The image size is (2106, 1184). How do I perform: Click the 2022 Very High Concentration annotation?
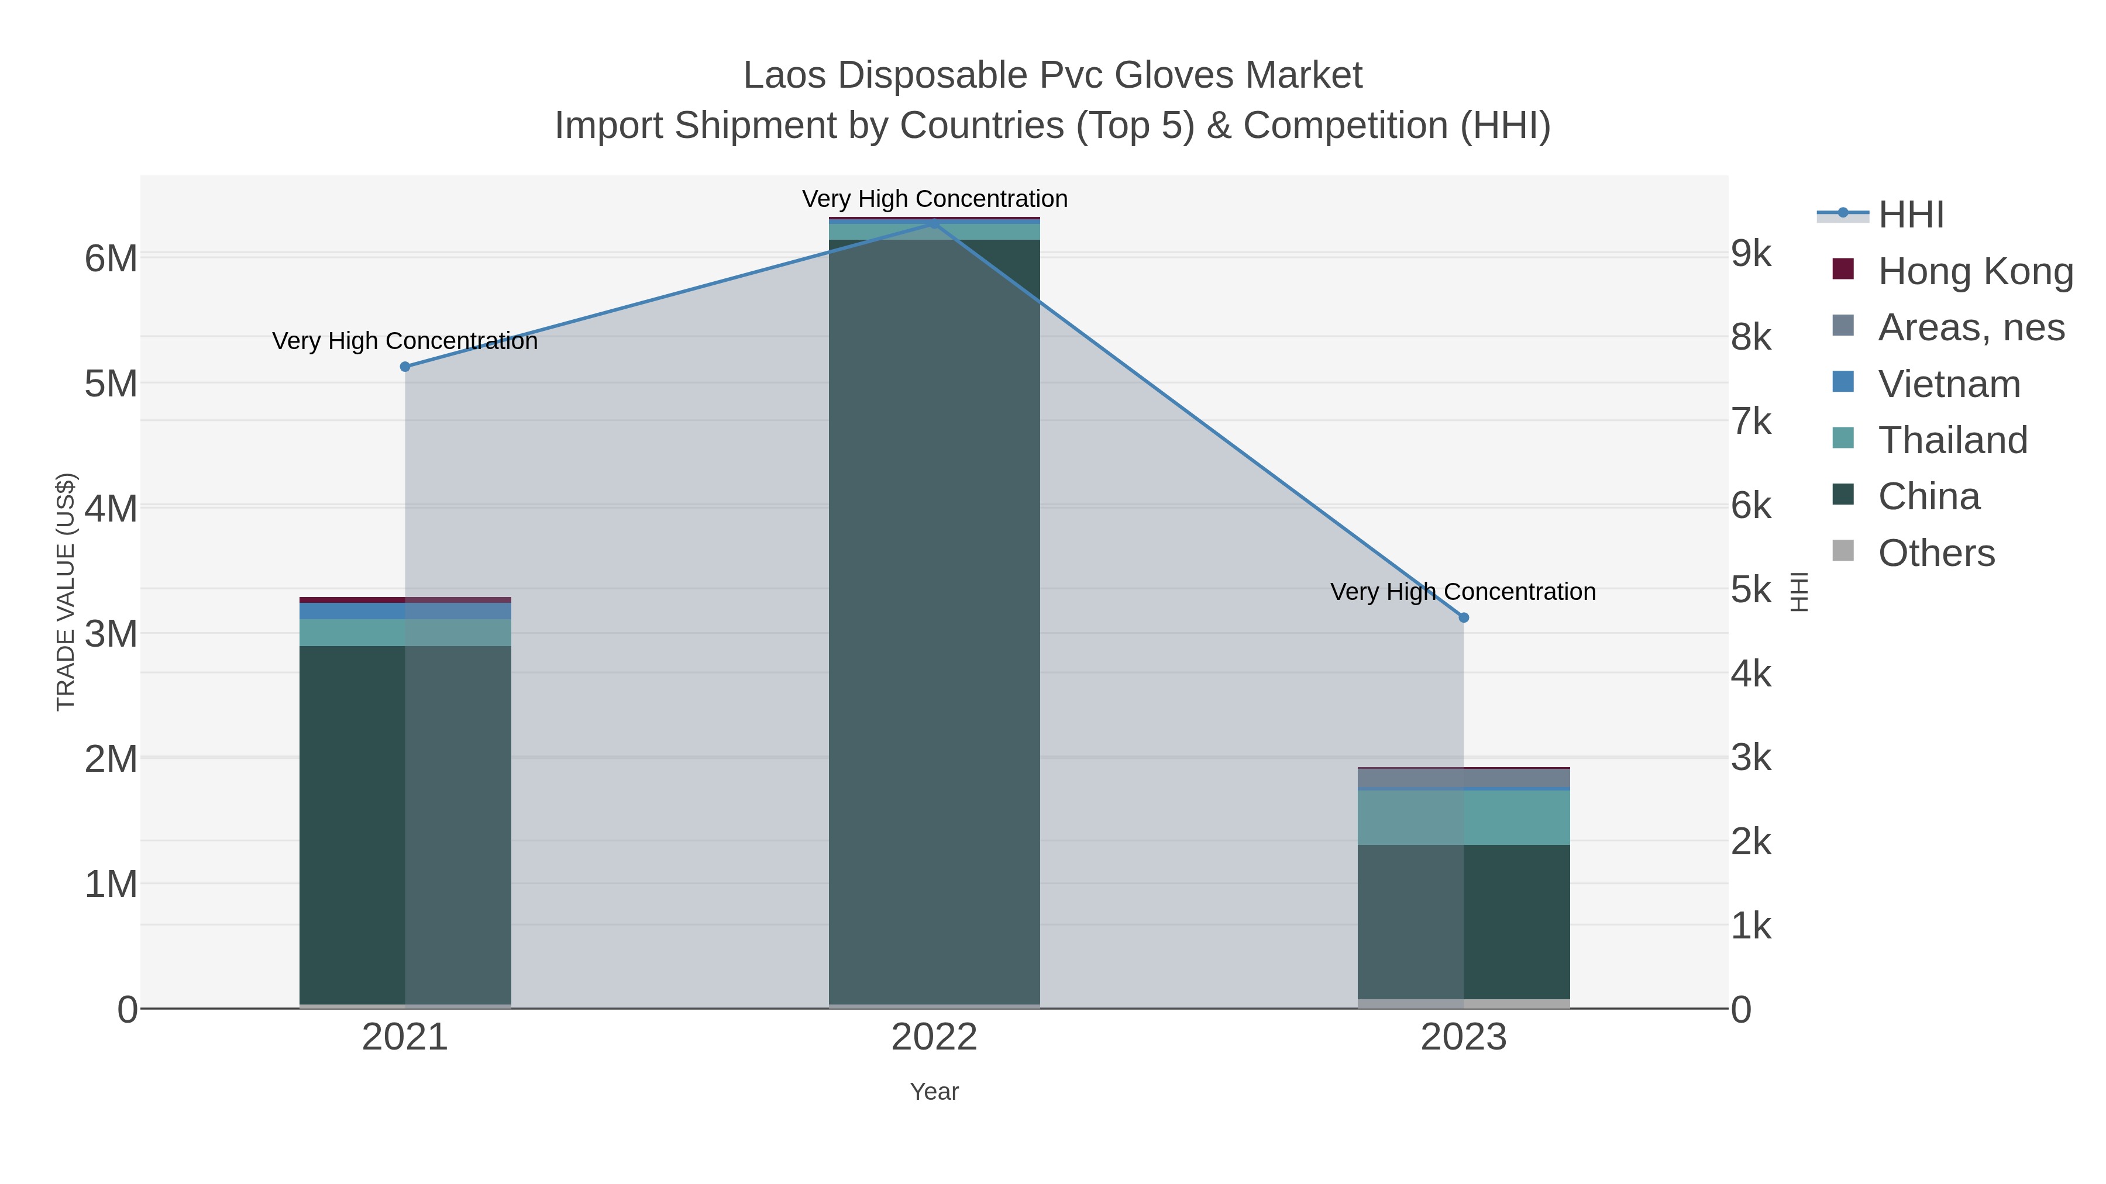tap(934, 199)
